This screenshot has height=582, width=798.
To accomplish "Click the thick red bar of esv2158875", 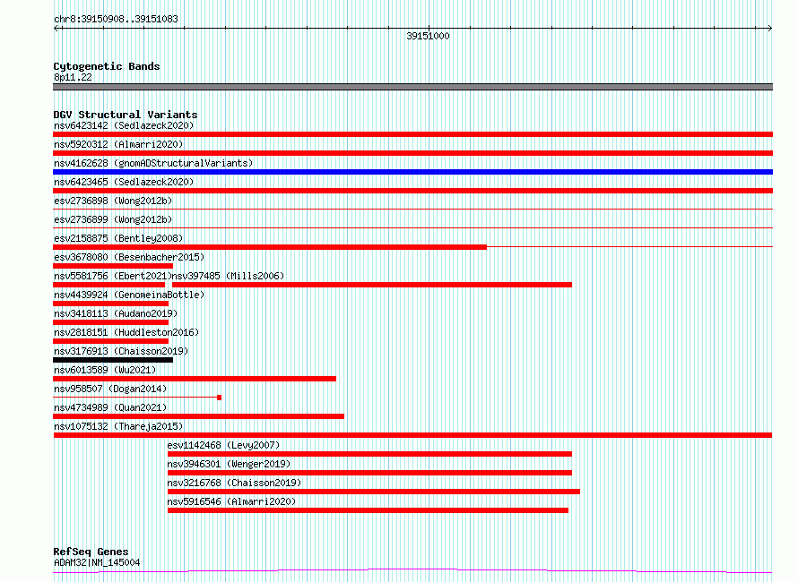I will [x=270, y=247].
